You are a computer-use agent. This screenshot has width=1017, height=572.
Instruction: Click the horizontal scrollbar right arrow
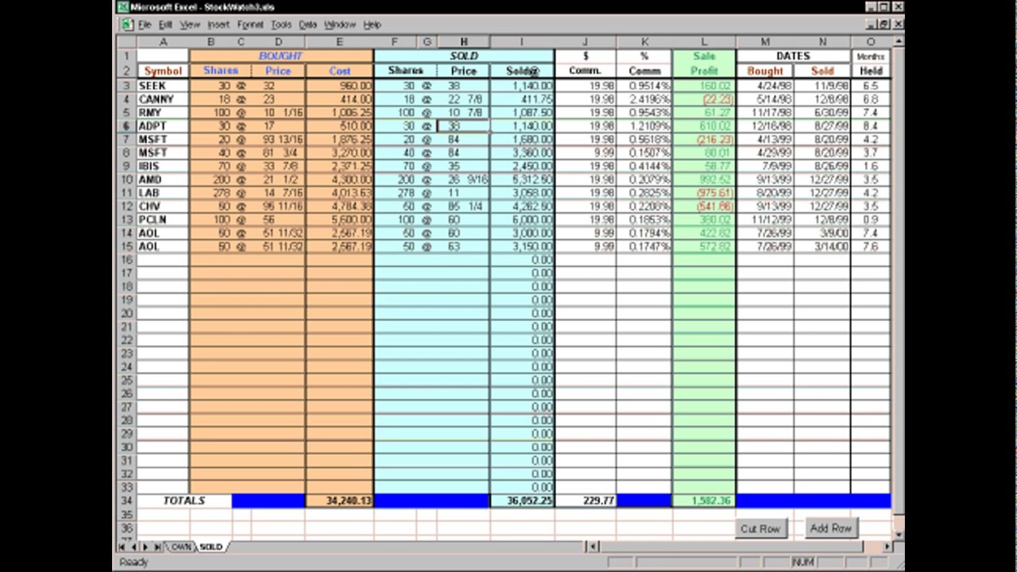(x=887, y=547)
